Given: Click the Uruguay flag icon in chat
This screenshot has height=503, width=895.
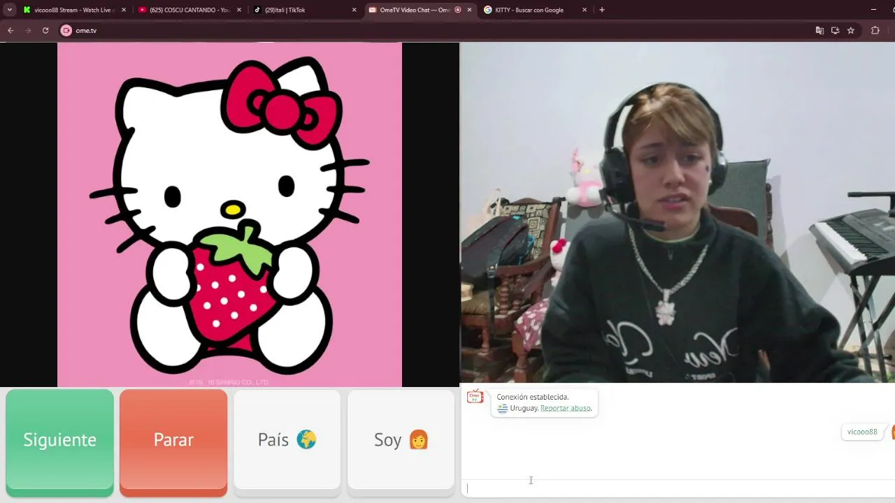Looking at the screenshot, I should pos(502,408).
